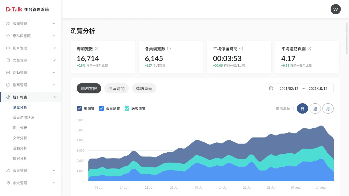Uncheck the 總瀏覽 checkbox

click(79, 108)
